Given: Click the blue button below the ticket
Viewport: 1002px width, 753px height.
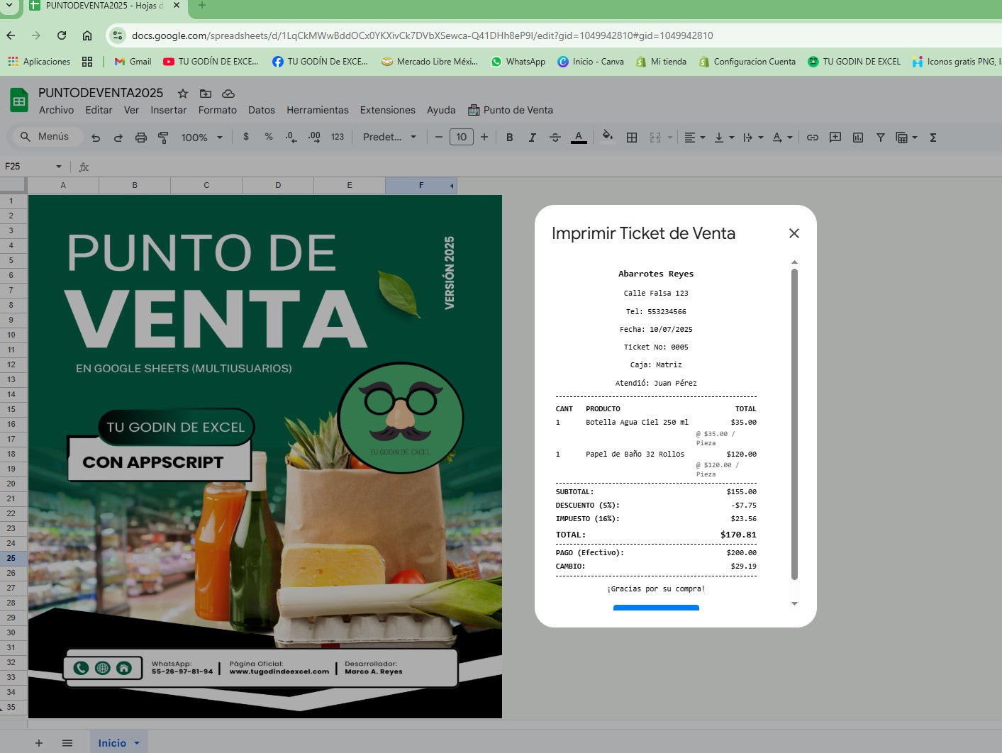Looking at the screenshot, I should (656, 608).
